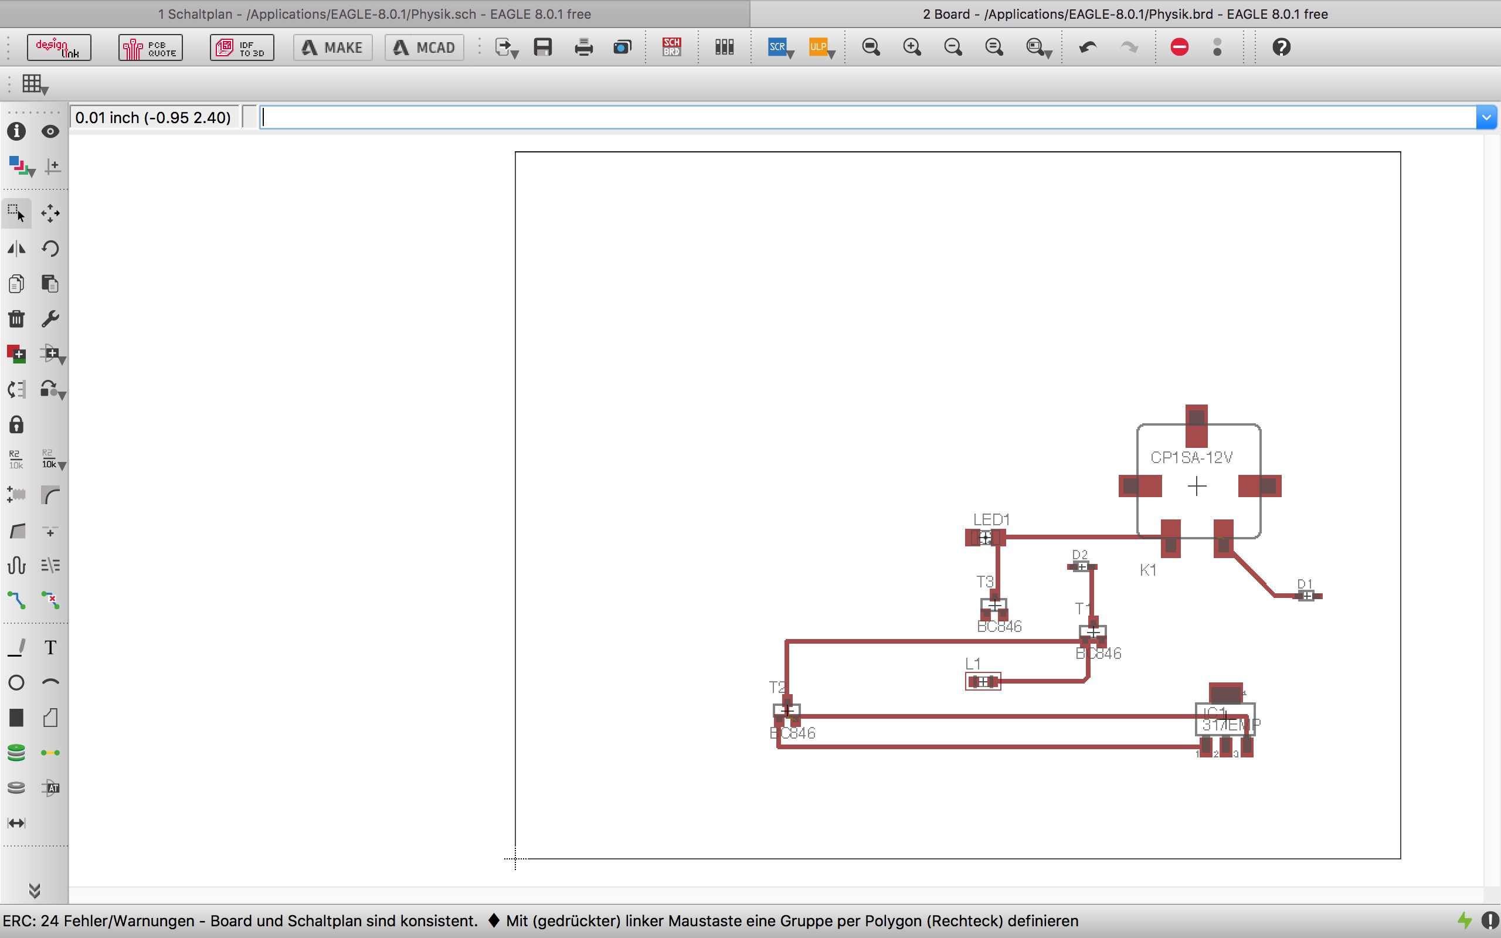The height and width of the screenshot is (938, 1501).
Task: Print the board layout
Action: 583,47
